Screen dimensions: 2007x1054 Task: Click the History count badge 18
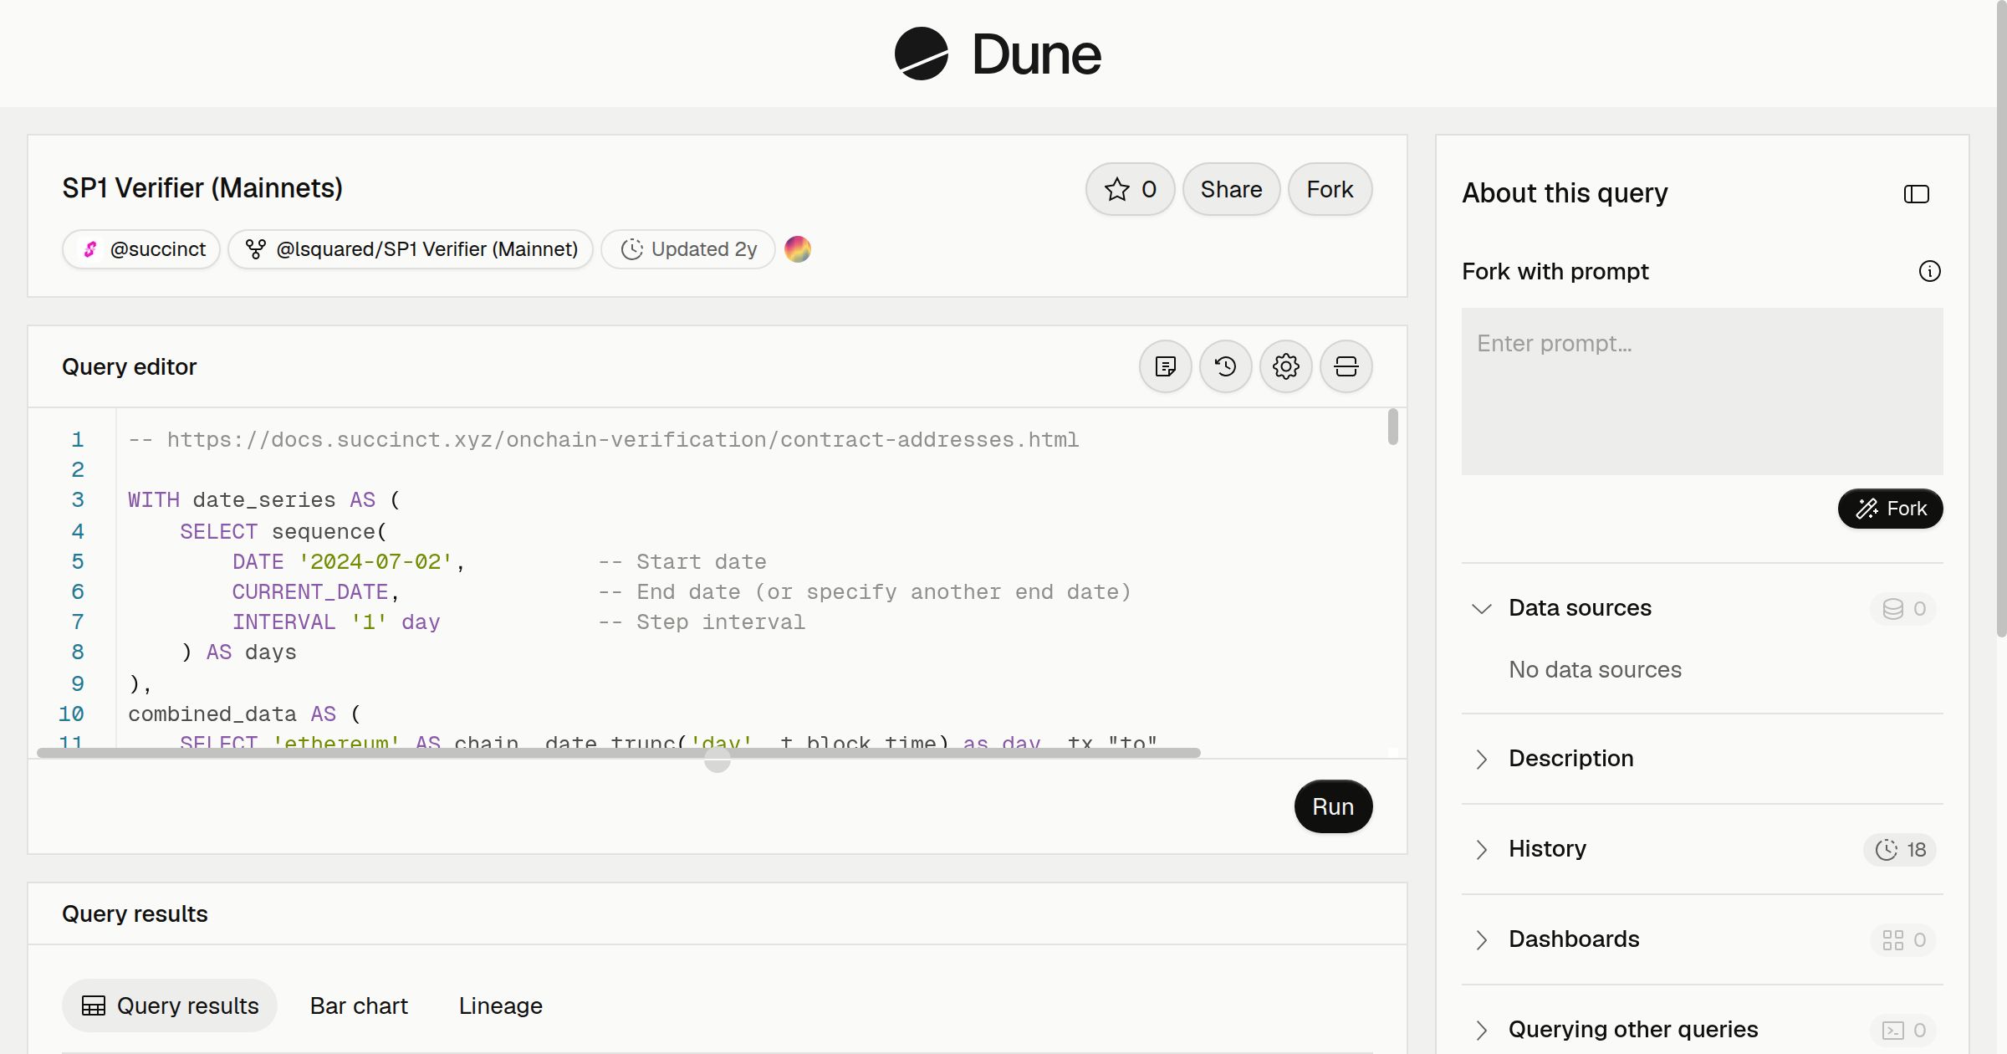[1900, 850]
